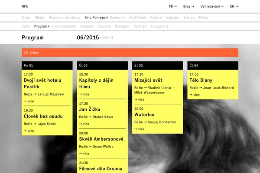Click Změnit to change the month

107,38
